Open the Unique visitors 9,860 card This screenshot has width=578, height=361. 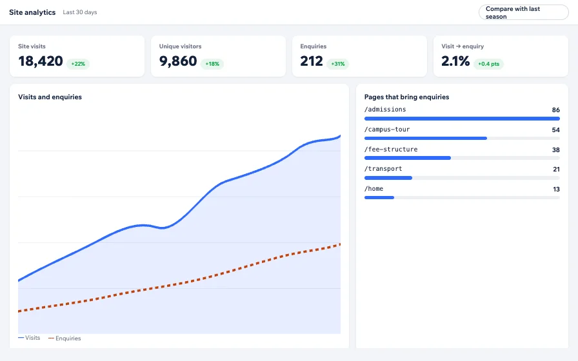click(218, 56)
